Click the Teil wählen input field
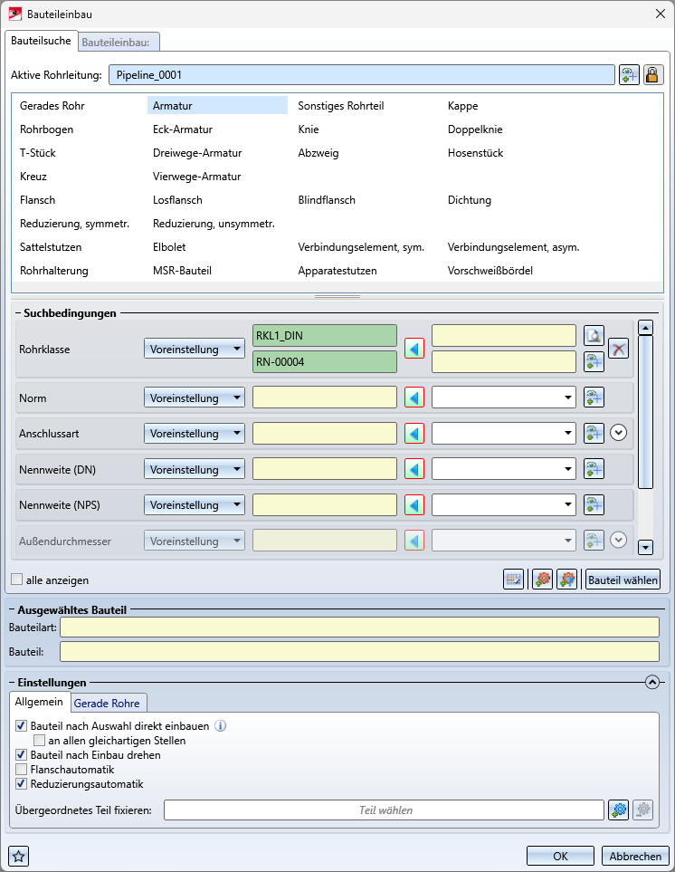The image size is (675, 872). (x=384, y=810)
